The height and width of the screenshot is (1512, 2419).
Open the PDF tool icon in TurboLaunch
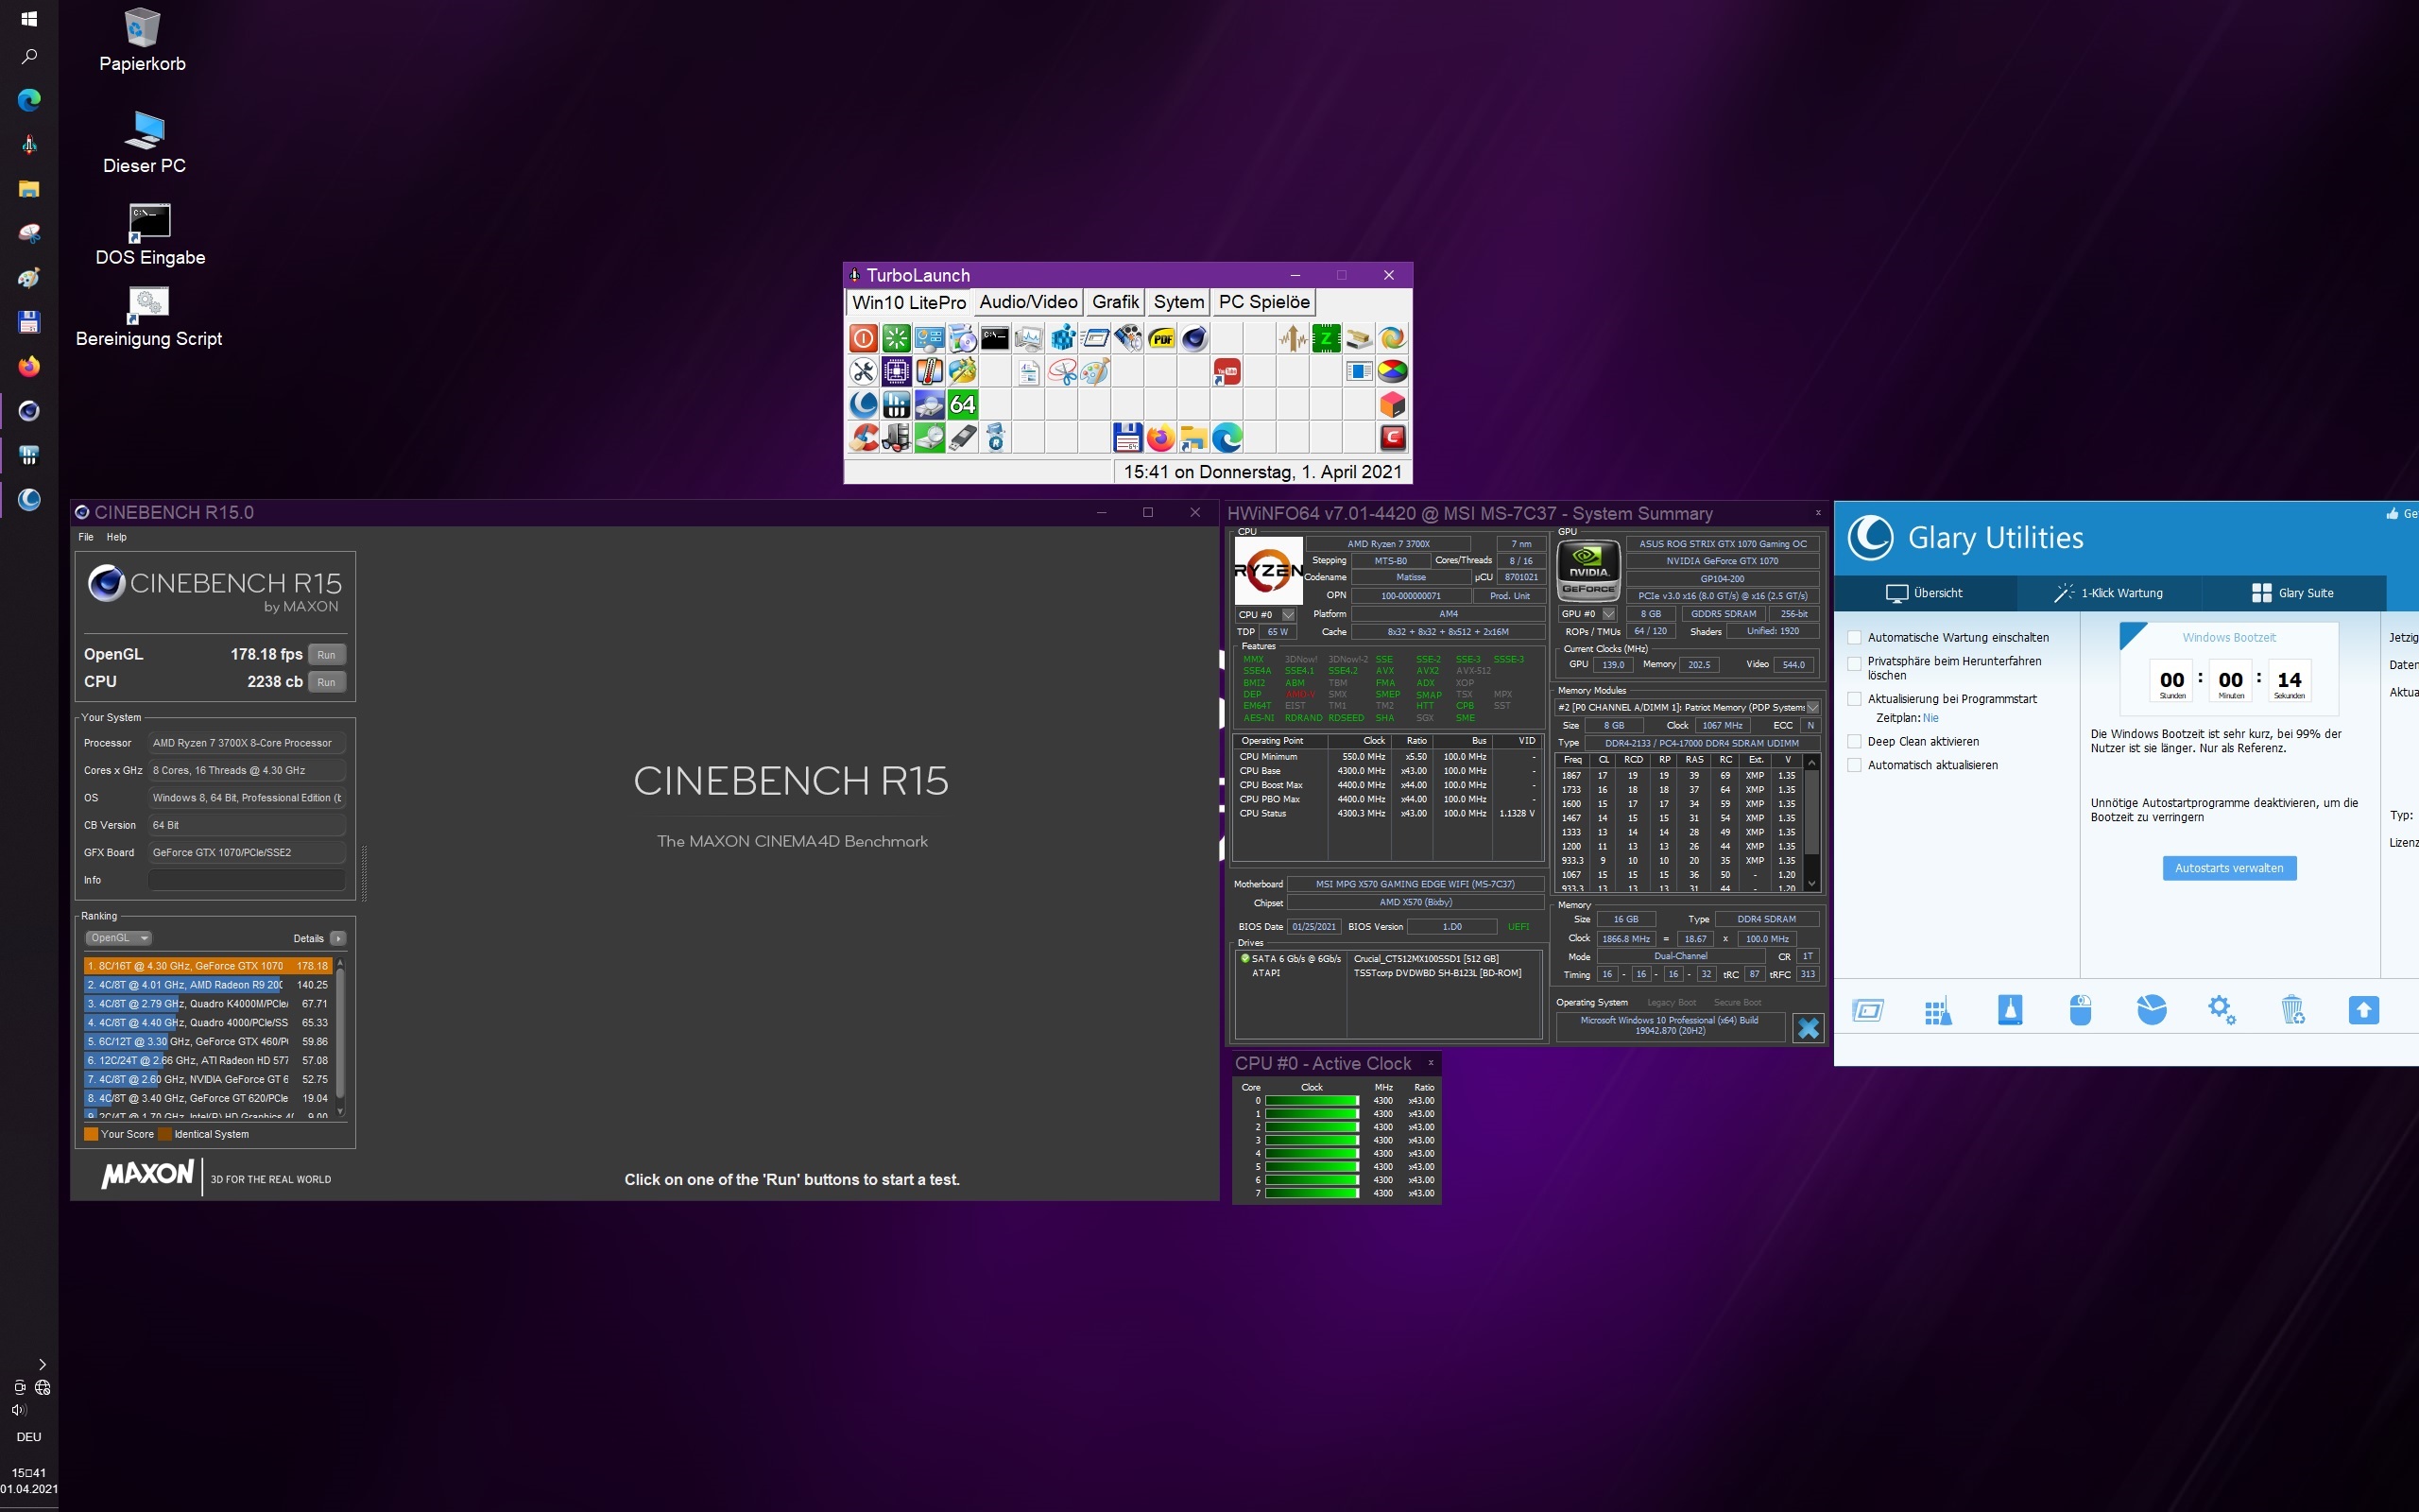click(x=1161, y=339)
